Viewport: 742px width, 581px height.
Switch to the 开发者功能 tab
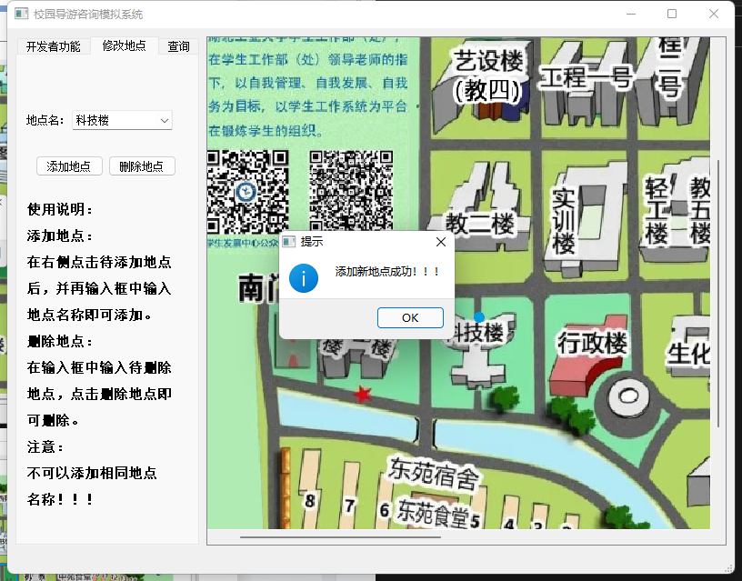[53, 46]
